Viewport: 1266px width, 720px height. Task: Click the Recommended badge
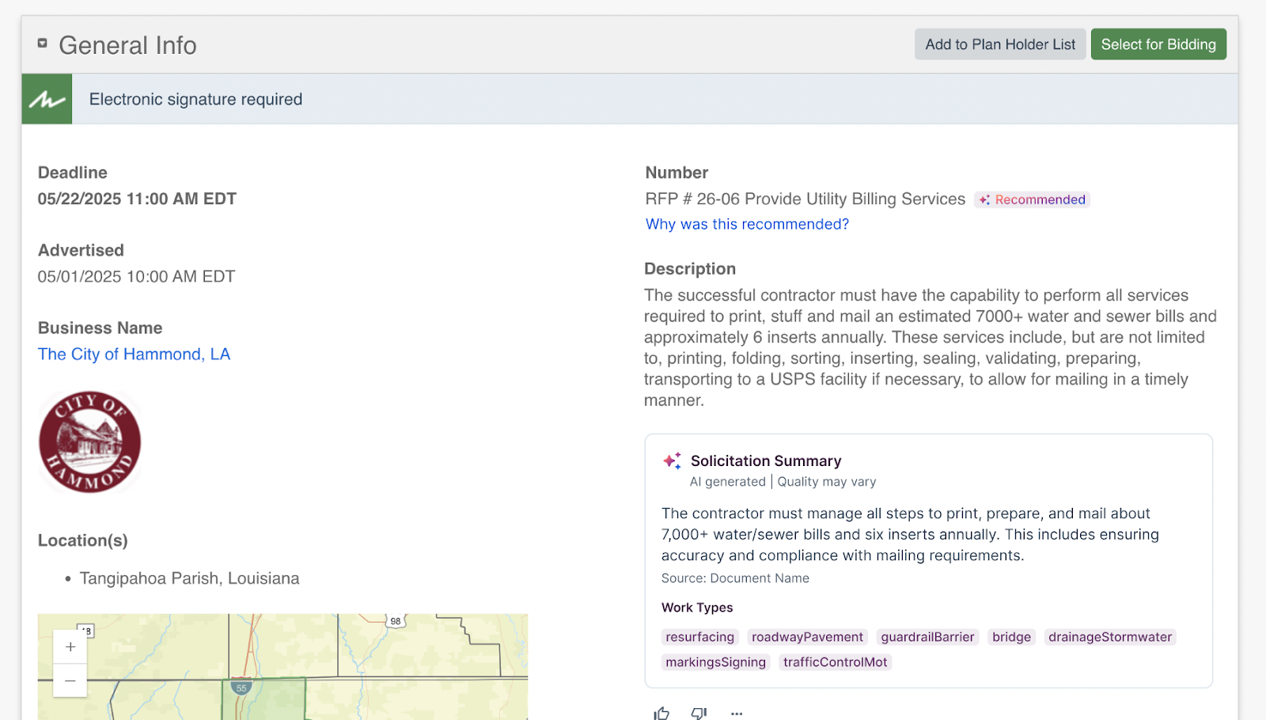(1032, 199)
